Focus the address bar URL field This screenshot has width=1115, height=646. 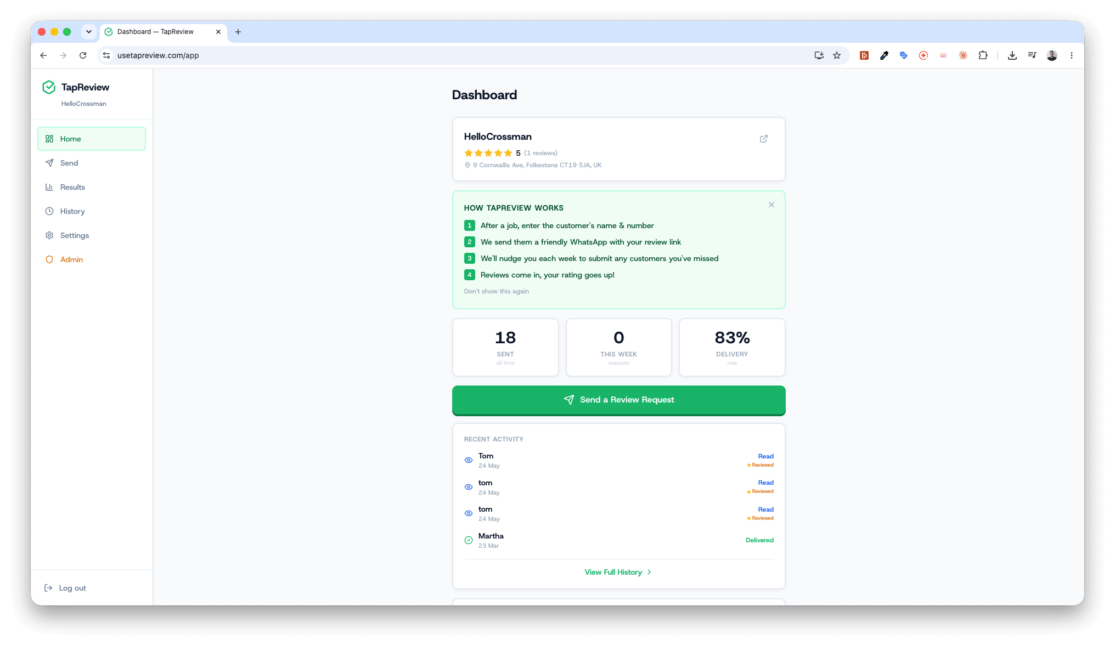[x=461, y=55]
